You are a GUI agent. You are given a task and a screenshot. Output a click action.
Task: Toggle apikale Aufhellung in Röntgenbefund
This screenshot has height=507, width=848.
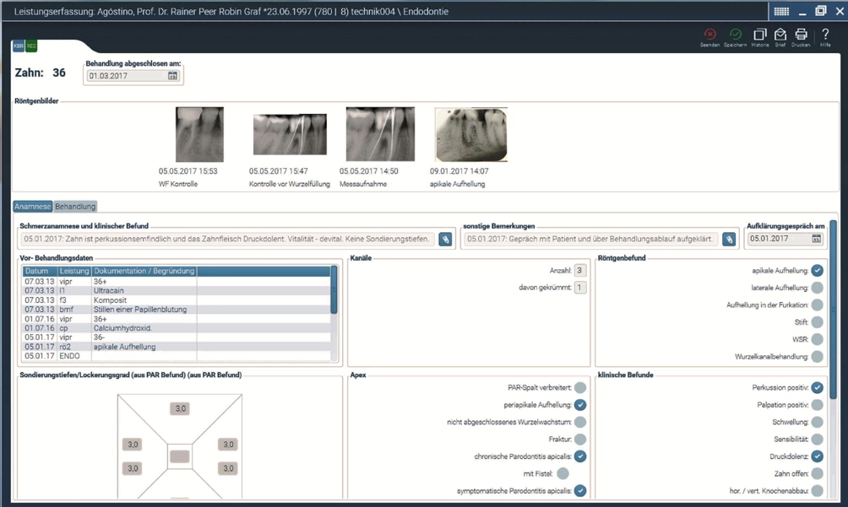[x=818, y=271]
